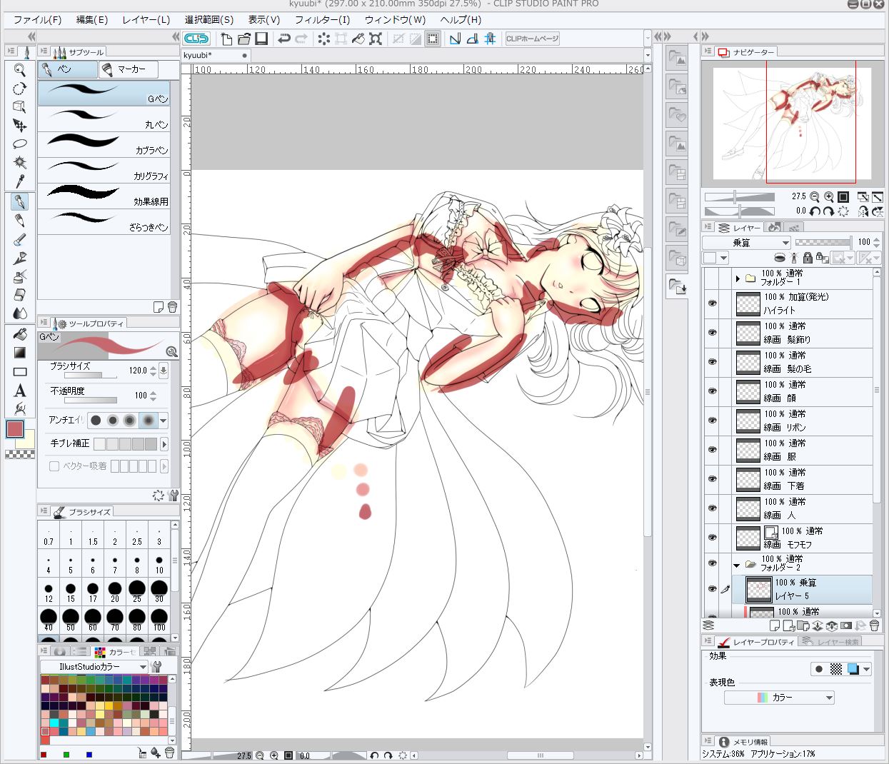Collapse フォルダー 2 layer folder
The height and width of the screenshot is (764, 889).
click(x=737, y=566)
